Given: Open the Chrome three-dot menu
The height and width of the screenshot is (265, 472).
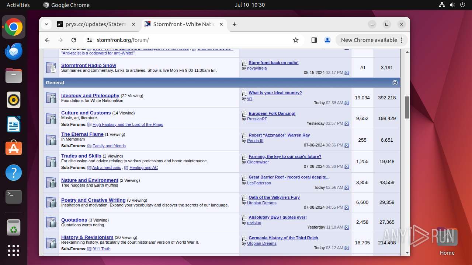Looking at the screenshot, I should click(402, 40).
